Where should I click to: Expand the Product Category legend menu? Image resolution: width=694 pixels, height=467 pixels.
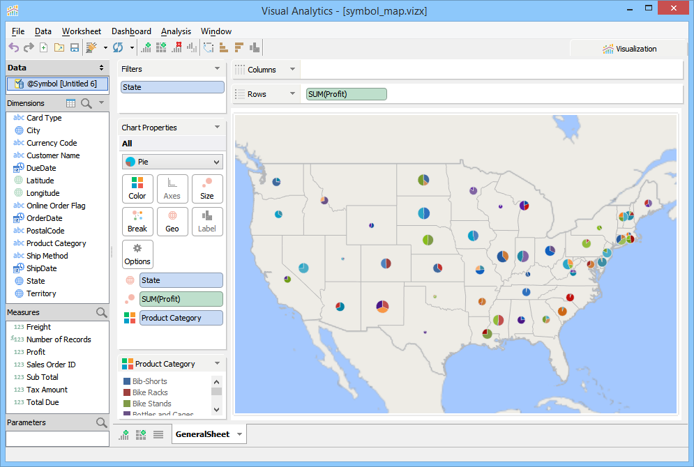click(x=217, y=364)
